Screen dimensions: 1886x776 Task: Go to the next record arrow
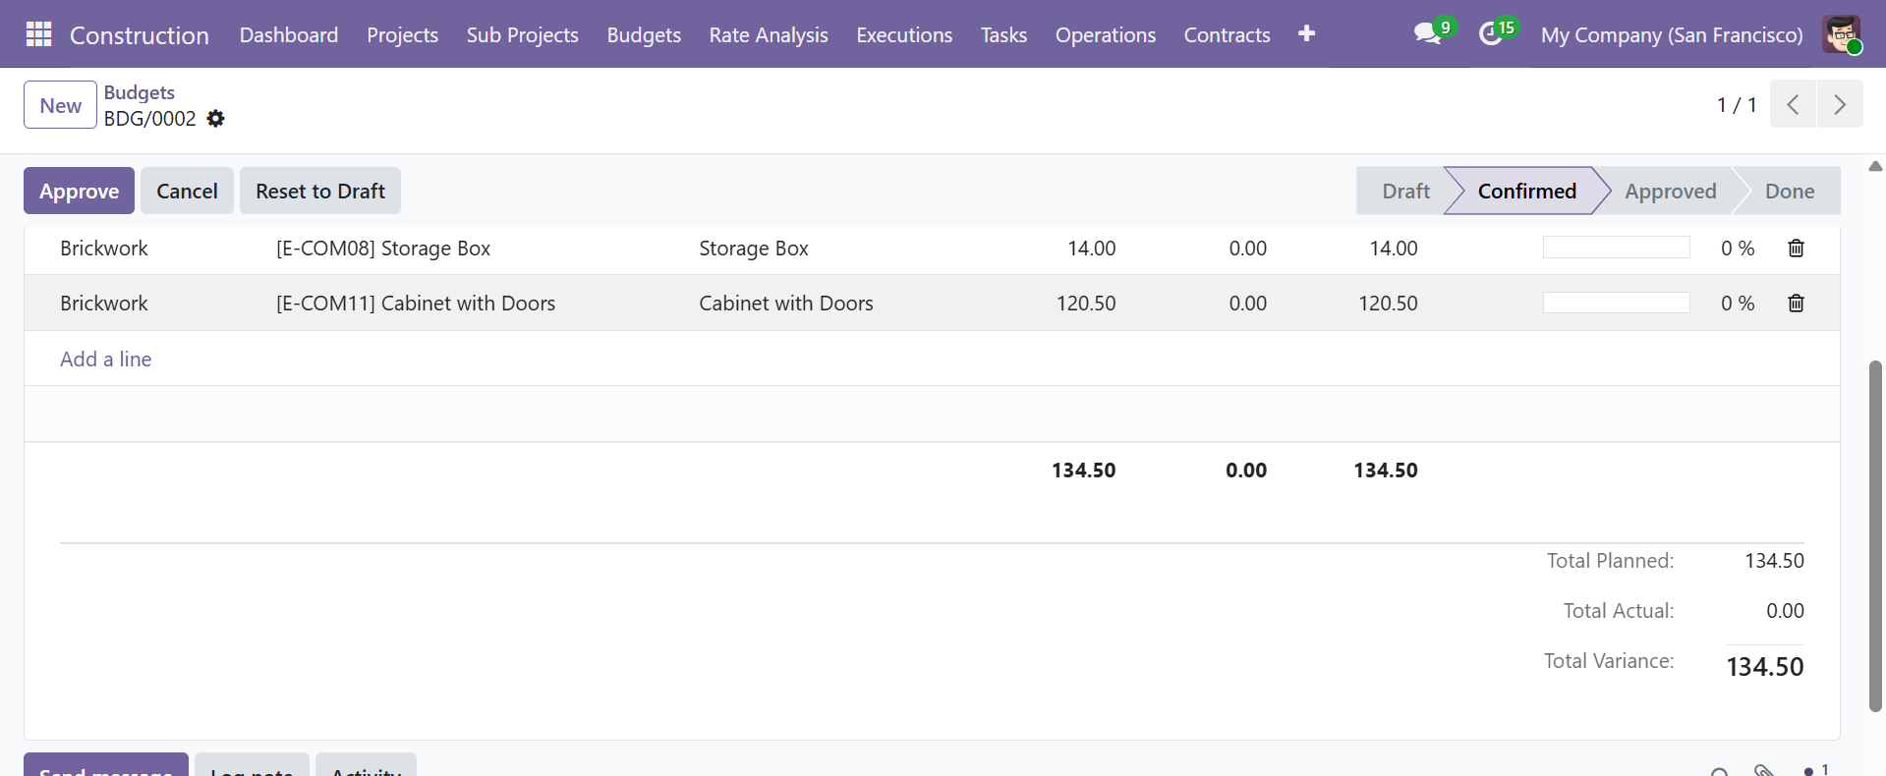(x=1840, y=104)
